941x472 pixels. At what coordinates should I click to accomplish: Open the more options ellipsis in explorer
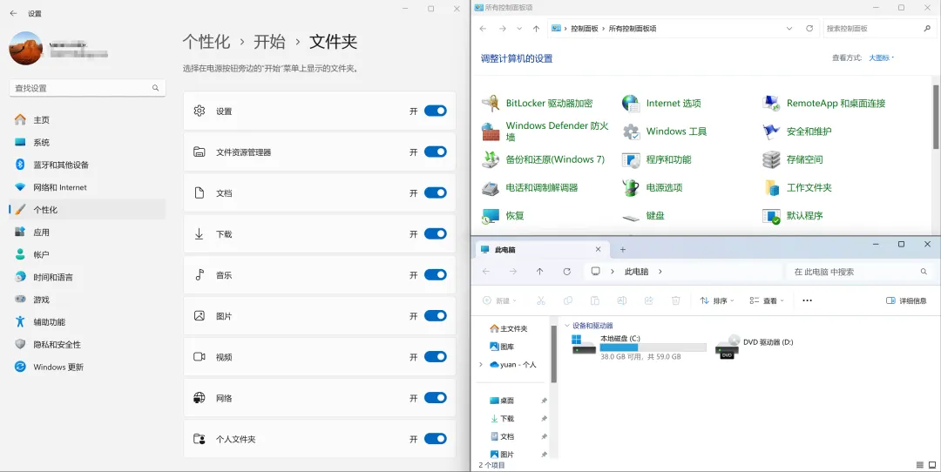(x=807, y=300)
